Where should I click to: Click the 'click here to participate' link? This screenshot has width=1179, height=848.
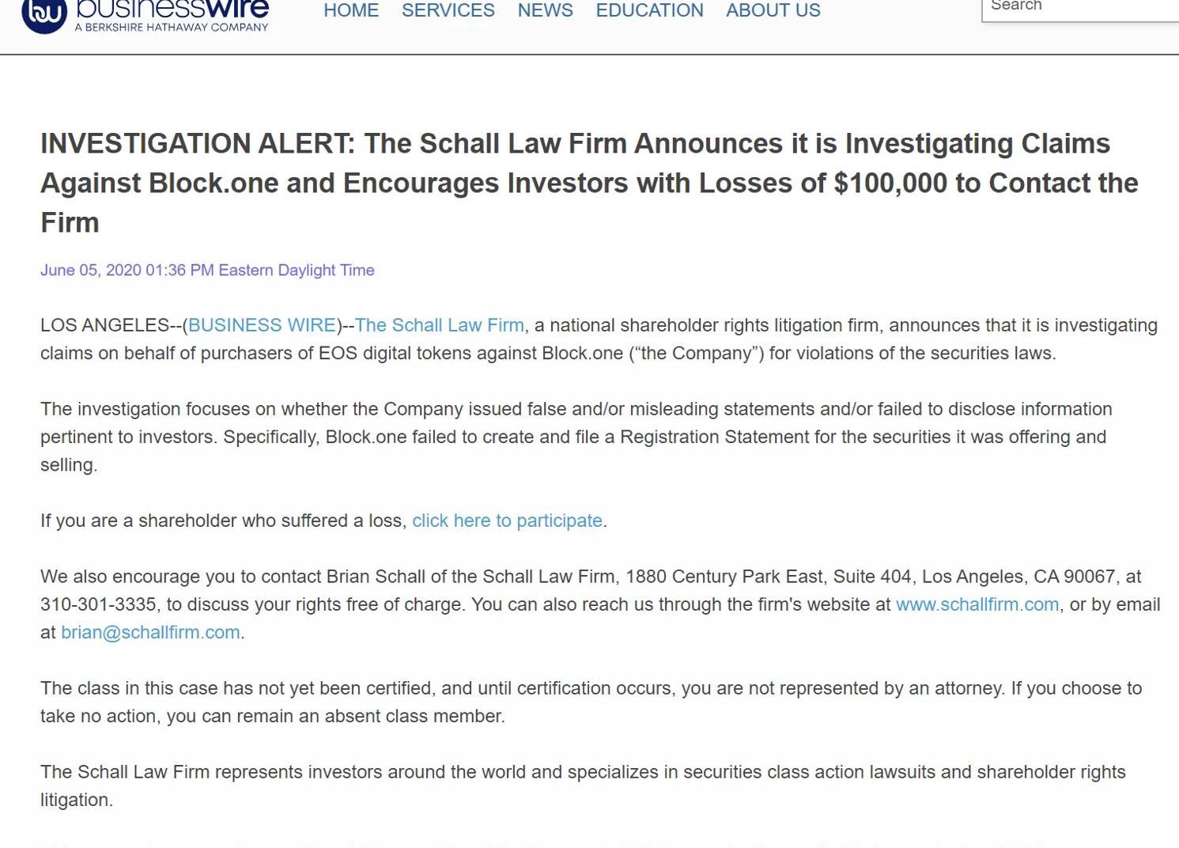click(507, 521)
